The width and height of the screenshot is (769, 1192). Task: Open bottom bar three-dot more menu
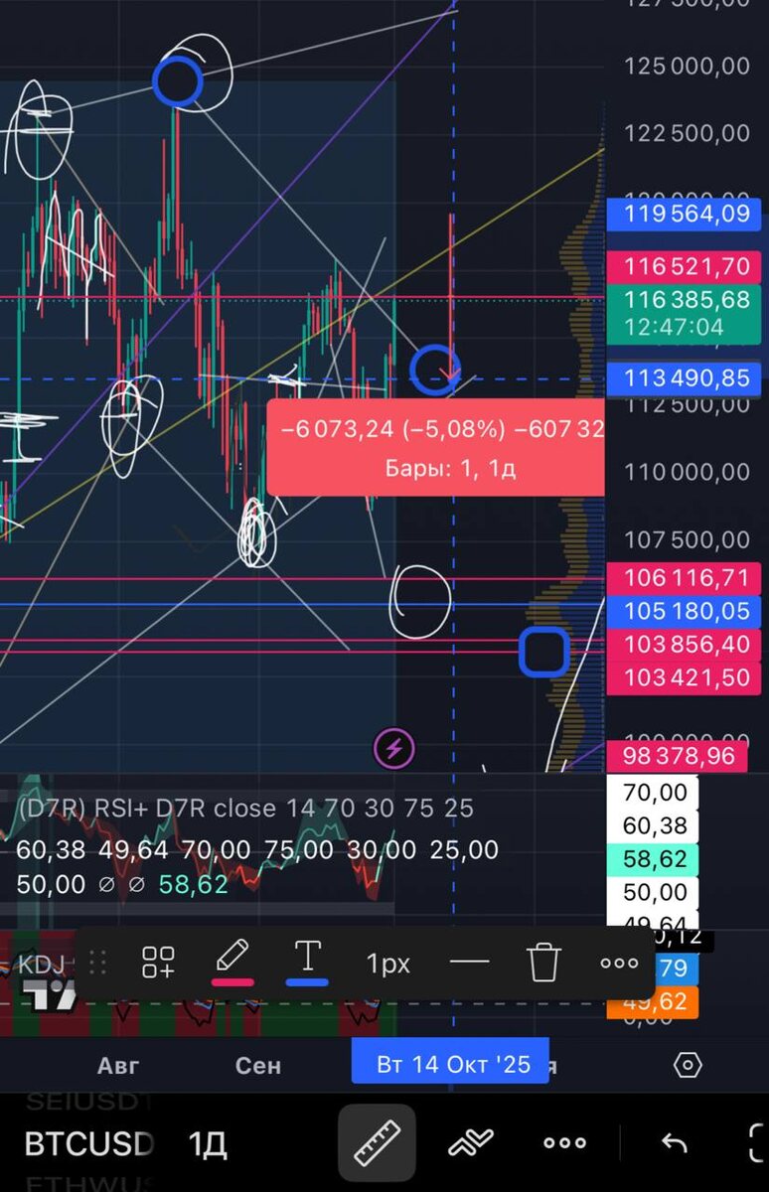564,1143
